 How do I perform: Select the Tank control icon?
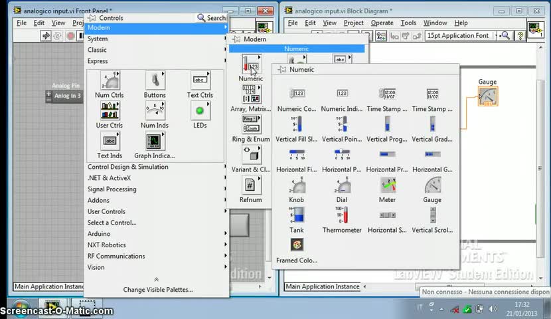point(297,215)
